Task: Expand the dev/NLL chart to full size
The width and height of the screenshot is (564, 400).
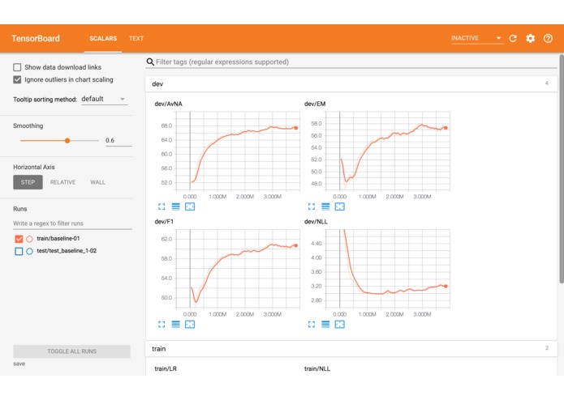Action: (312, 325)
